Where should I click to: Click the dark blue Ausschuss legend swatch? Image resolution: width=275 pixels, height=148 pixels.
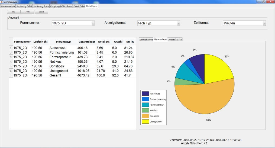pyautogui.click(x=145, y=94)
